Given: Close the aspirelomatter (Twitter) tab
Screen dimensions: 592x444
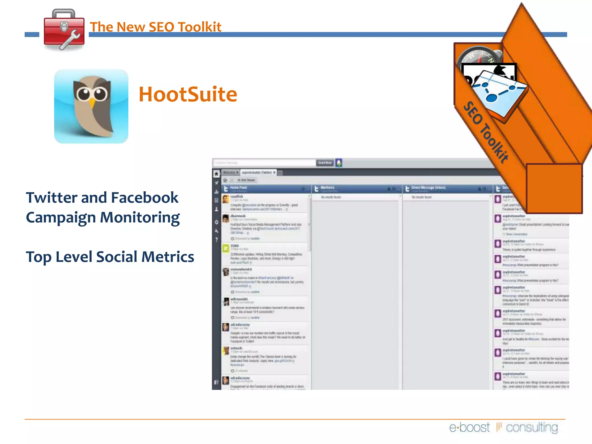Looking at the screenshot, I should point(274,173).
